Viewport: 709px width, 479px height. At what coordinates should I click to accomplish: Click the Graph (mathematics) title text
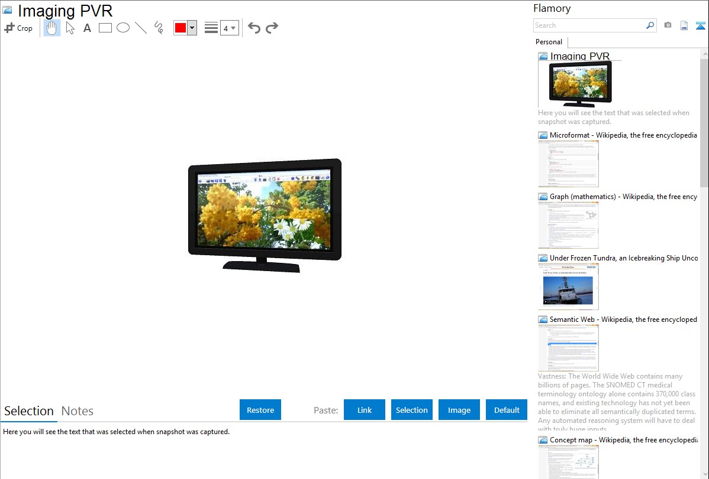[x=623, y=197]
